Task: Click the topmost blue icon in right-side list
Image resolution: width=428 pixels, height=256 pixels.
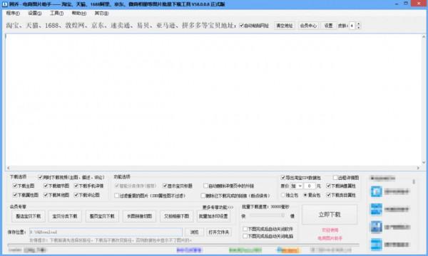Action: point(377,191)
